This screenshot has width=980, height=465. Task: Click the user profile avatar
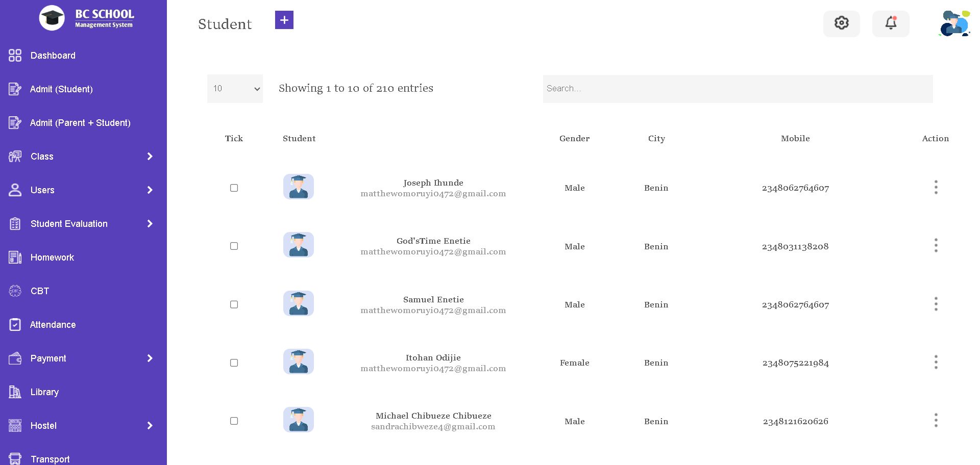coord(954,23)
